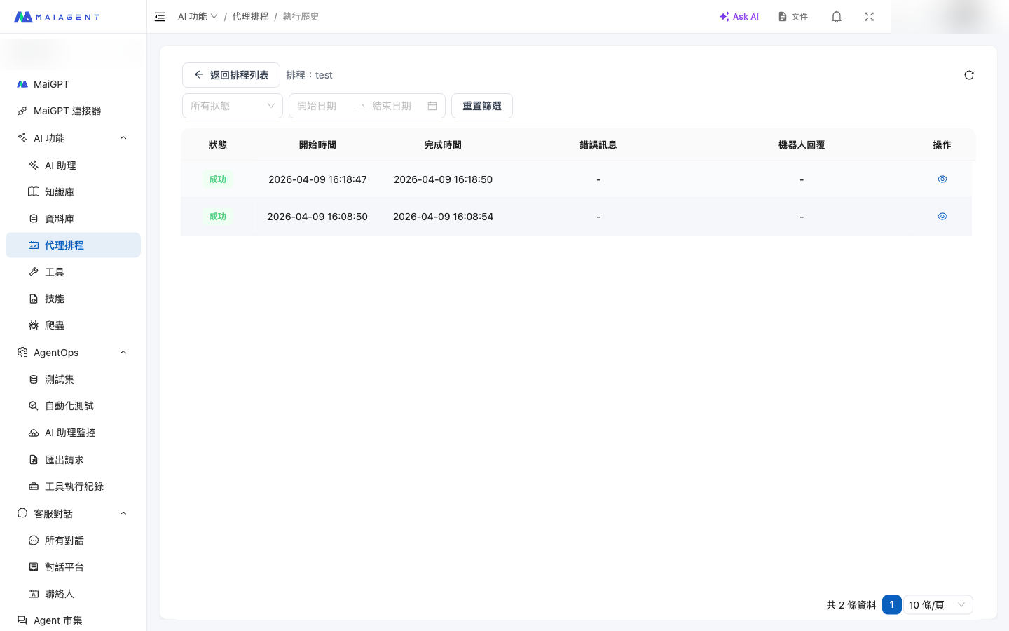Collapse the 客服對話 sidebar section
This screenshot has height=631, width=1009.
[73, 514]
